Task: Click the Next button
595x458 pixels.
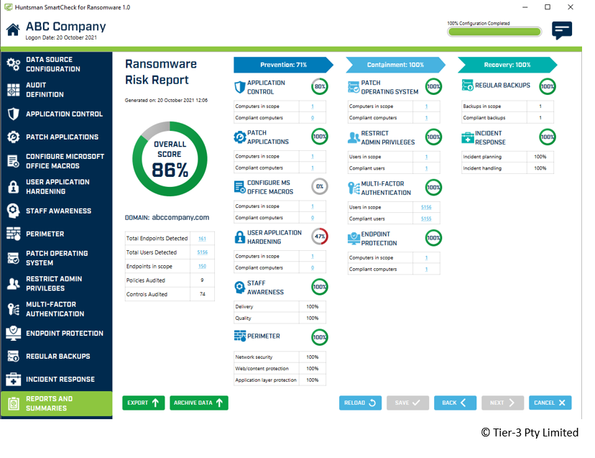Action: point(502,403)
